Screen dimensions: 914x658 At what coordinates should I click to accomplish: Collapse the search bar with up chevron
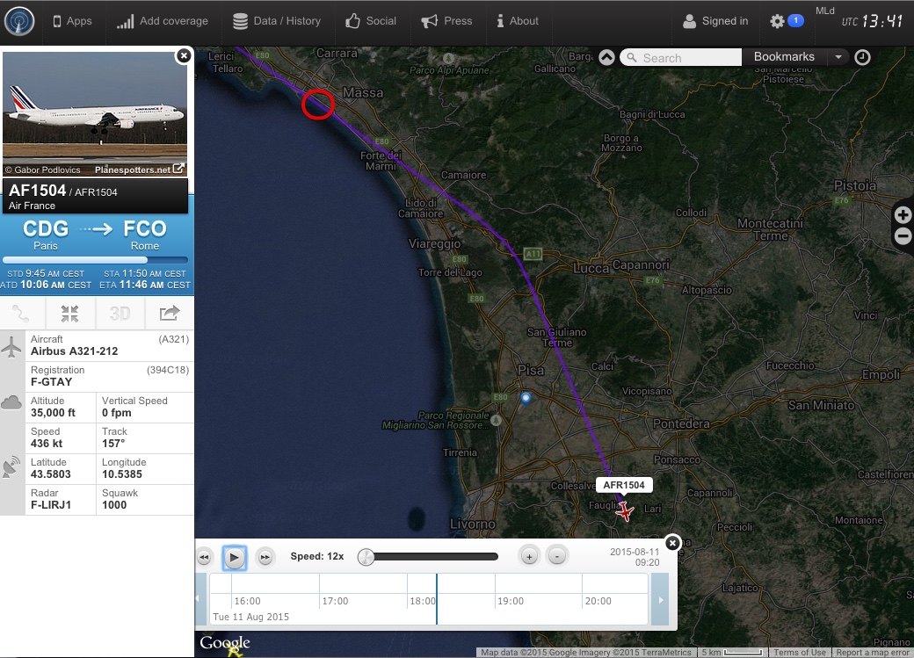(606, 57)
